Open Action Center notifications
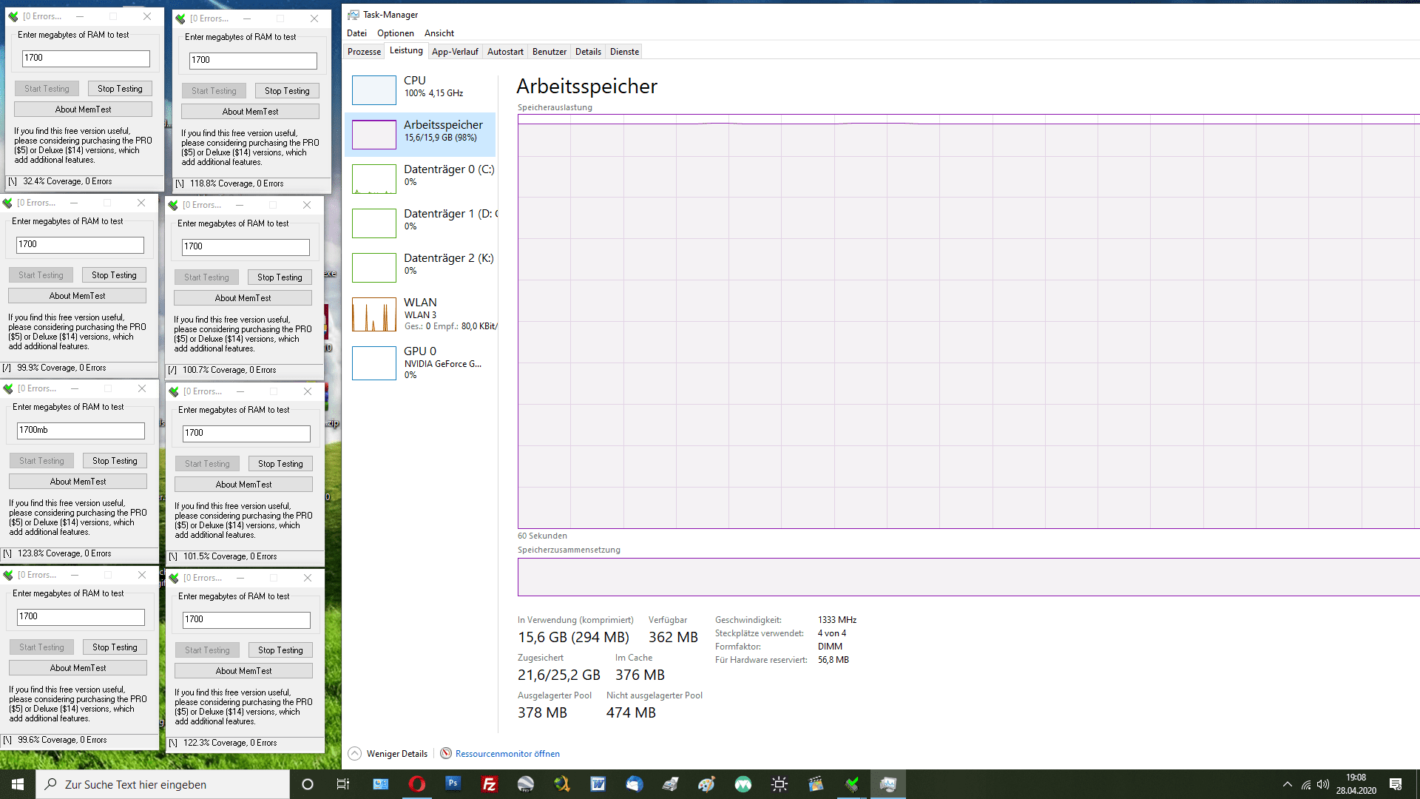This screenshot has height=799, width=1420. click(1396, 784)
